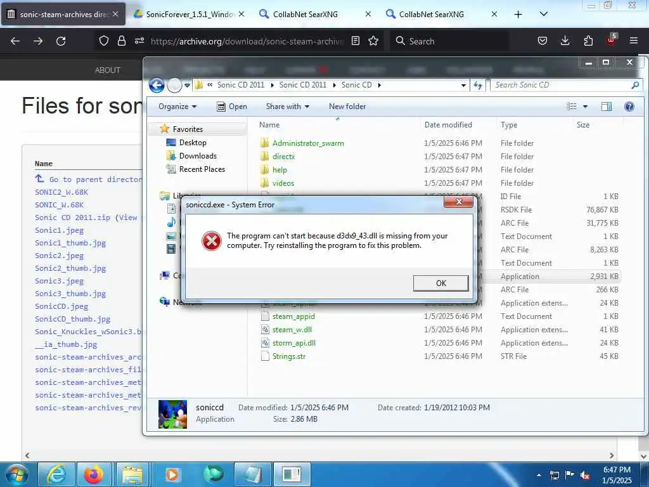Open Explorer help icon
The width and height of the screenshot is (649, 487).
(629, 107)
